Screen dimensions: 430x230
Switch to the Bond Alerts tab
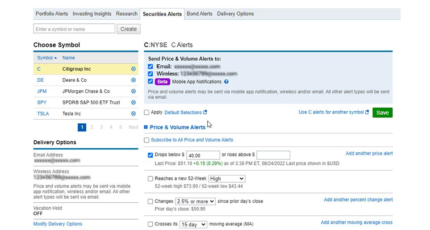click(199, 14)
